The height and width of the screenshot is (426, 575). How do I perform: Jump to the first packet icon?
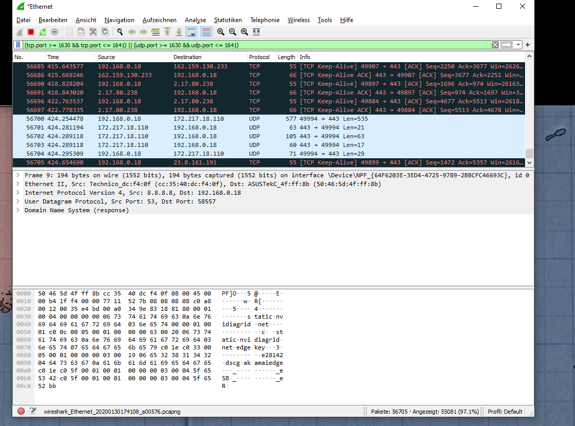click(167, 32)
